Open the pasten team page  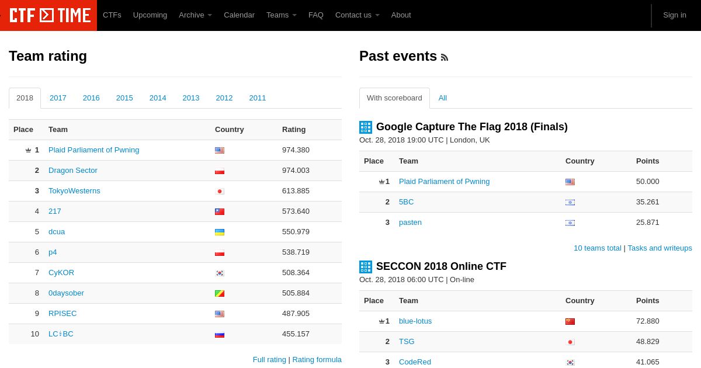[410, 223]
